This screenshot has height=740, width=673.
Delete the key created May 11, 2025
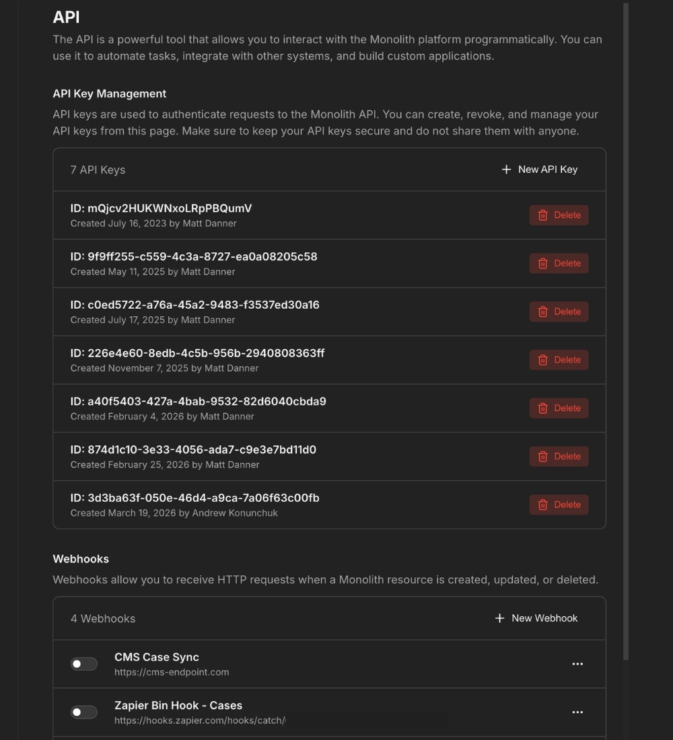point(559,263)
